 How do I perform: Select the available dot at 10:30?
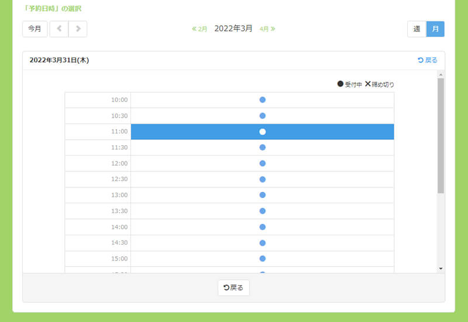(263, 116)
